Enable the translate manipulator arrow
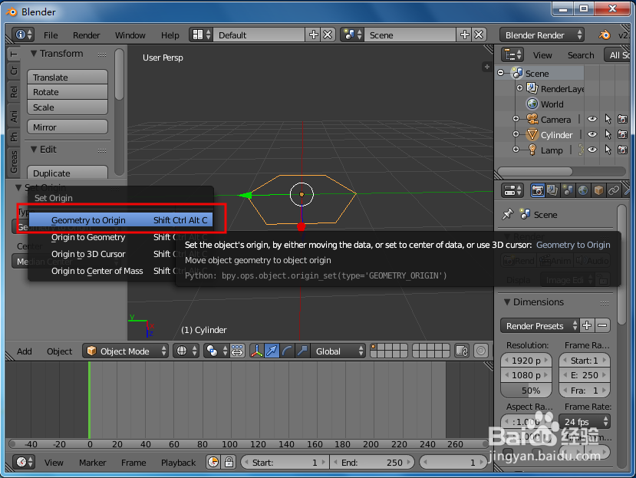This screenshot has height=478, width=636. [x=272, y=351]
